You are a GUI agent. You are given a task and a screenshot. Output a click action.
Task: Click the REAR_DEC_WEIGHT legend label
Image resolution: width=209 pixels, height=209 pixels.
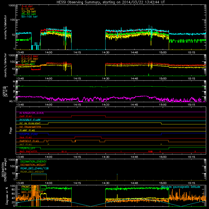(32, 172)
